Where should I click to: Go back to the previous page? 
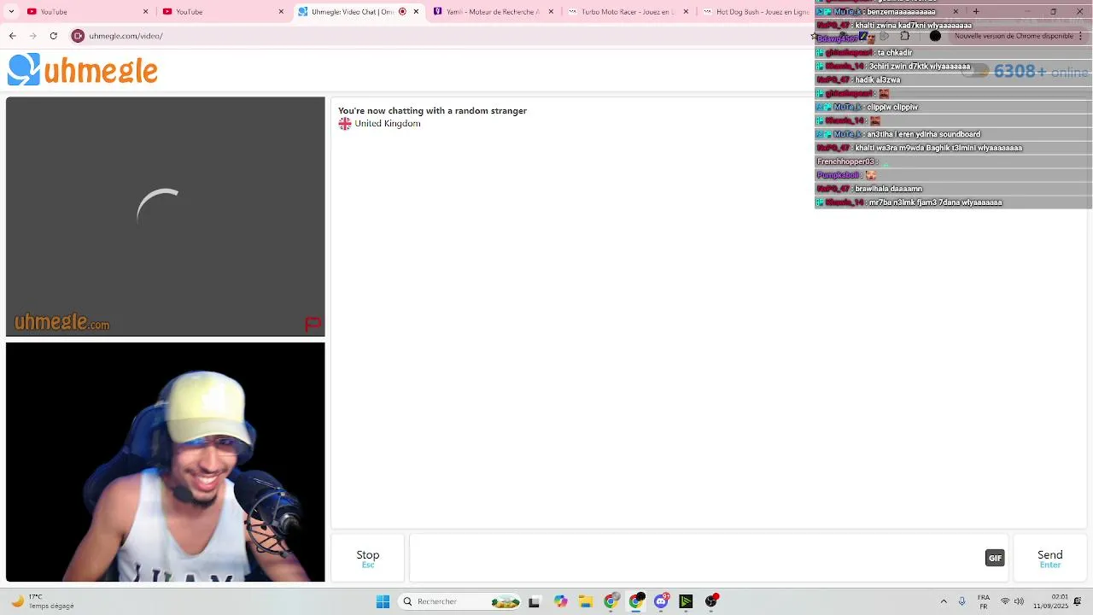12,36
